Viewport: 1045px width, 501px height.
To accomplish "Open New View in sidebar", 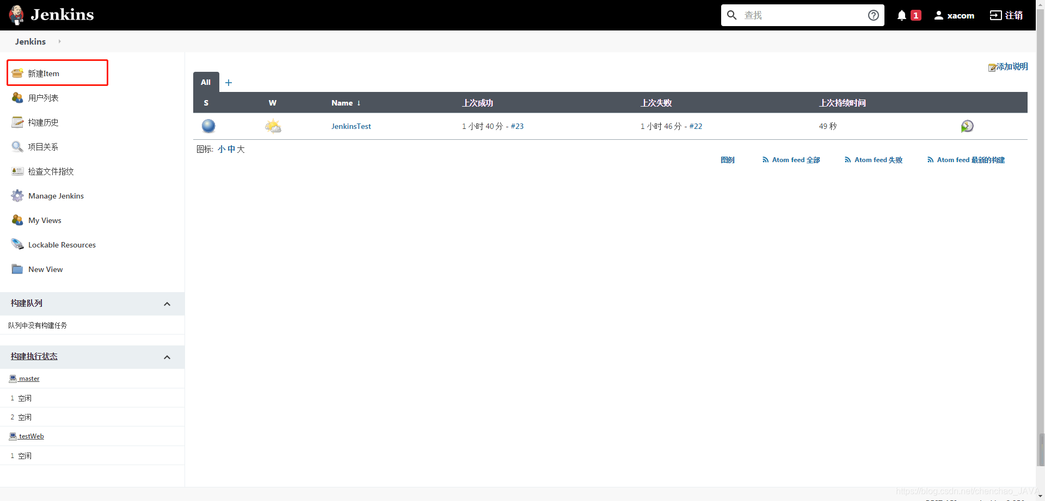I will coord(46,269).
